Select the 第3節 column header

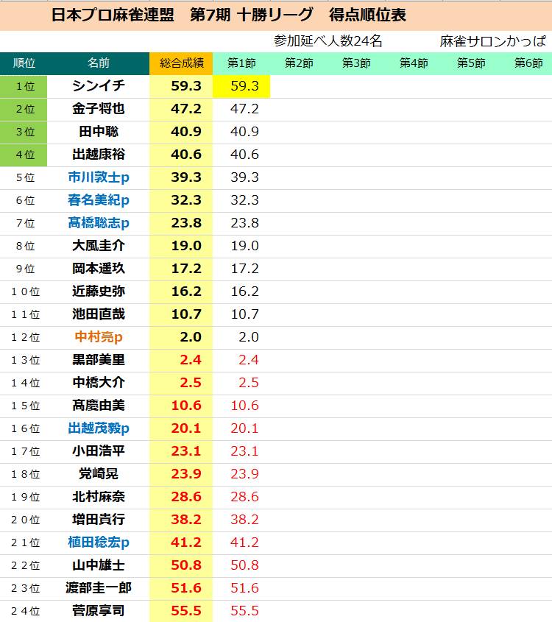356,63
